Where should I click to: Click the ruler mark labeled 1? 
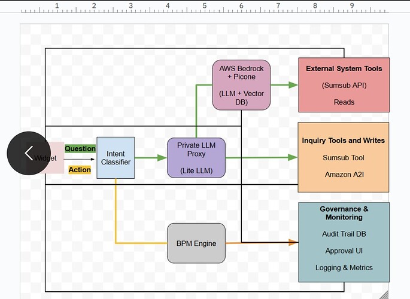coord(57,5)
